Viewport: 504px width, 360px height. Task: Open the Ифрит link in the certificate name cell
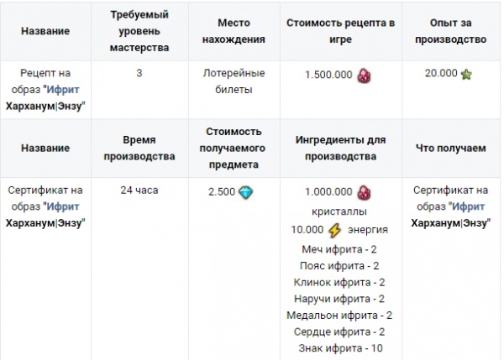[63, 206]
